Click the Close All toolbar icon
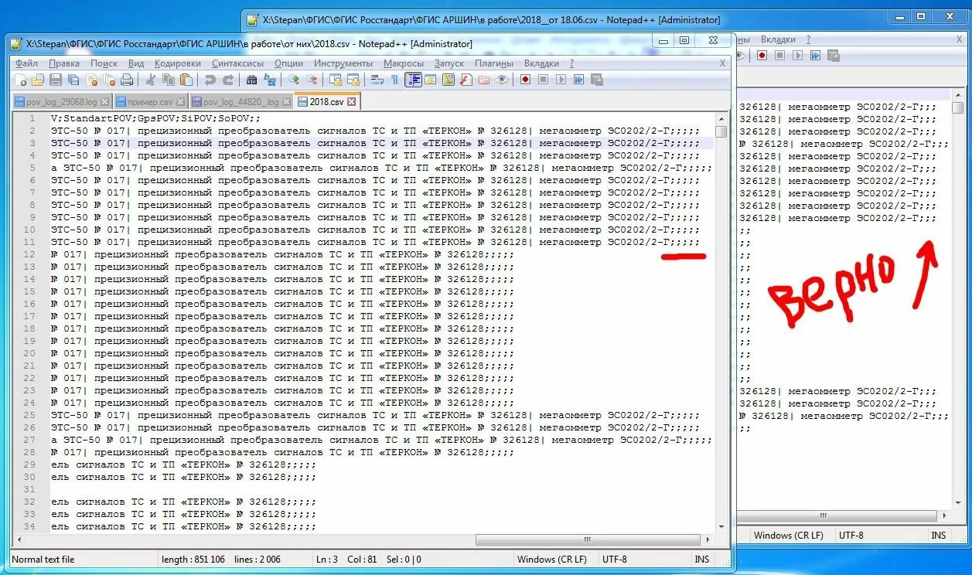The width and height of the screenshot is (972, 575). coord(109,80)
